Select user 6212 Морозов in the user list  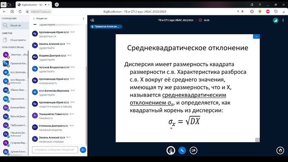pos(15,81)
